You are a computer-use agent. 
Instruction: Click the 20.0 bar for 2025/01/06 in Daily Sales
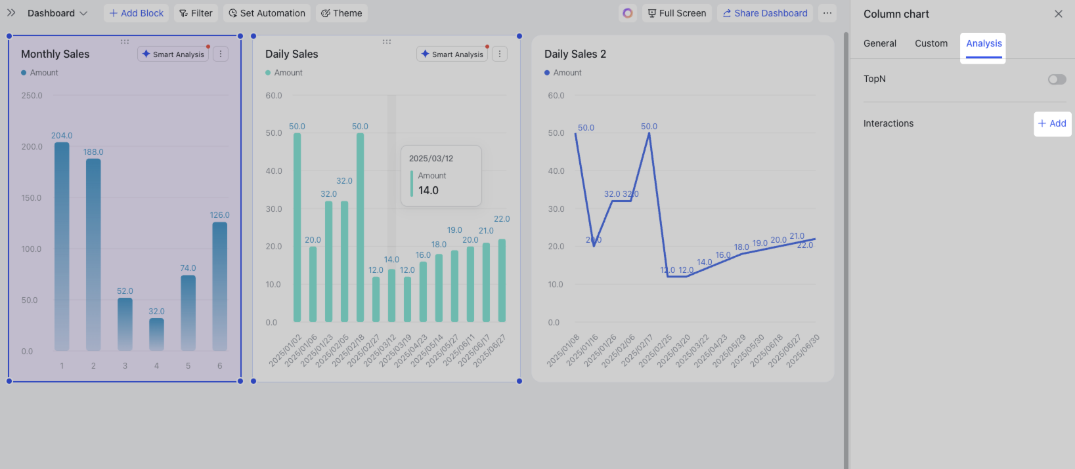pos(313,284)
